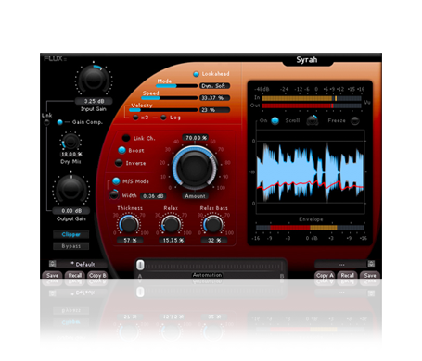Viewport: 422px width, 361px height.
Task: Click the In level meter
Action: click(312, 98)
